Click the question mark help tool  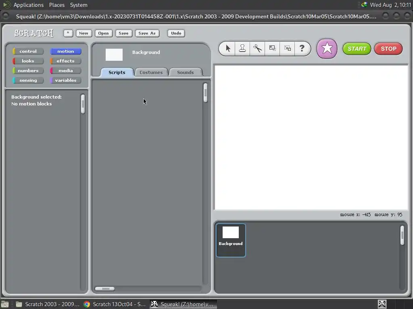pos(302,48)
